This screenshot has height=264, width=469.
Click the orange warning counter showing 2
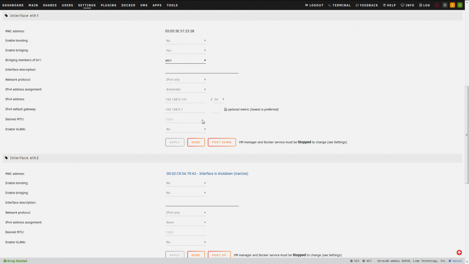click(x=452, y=5)
